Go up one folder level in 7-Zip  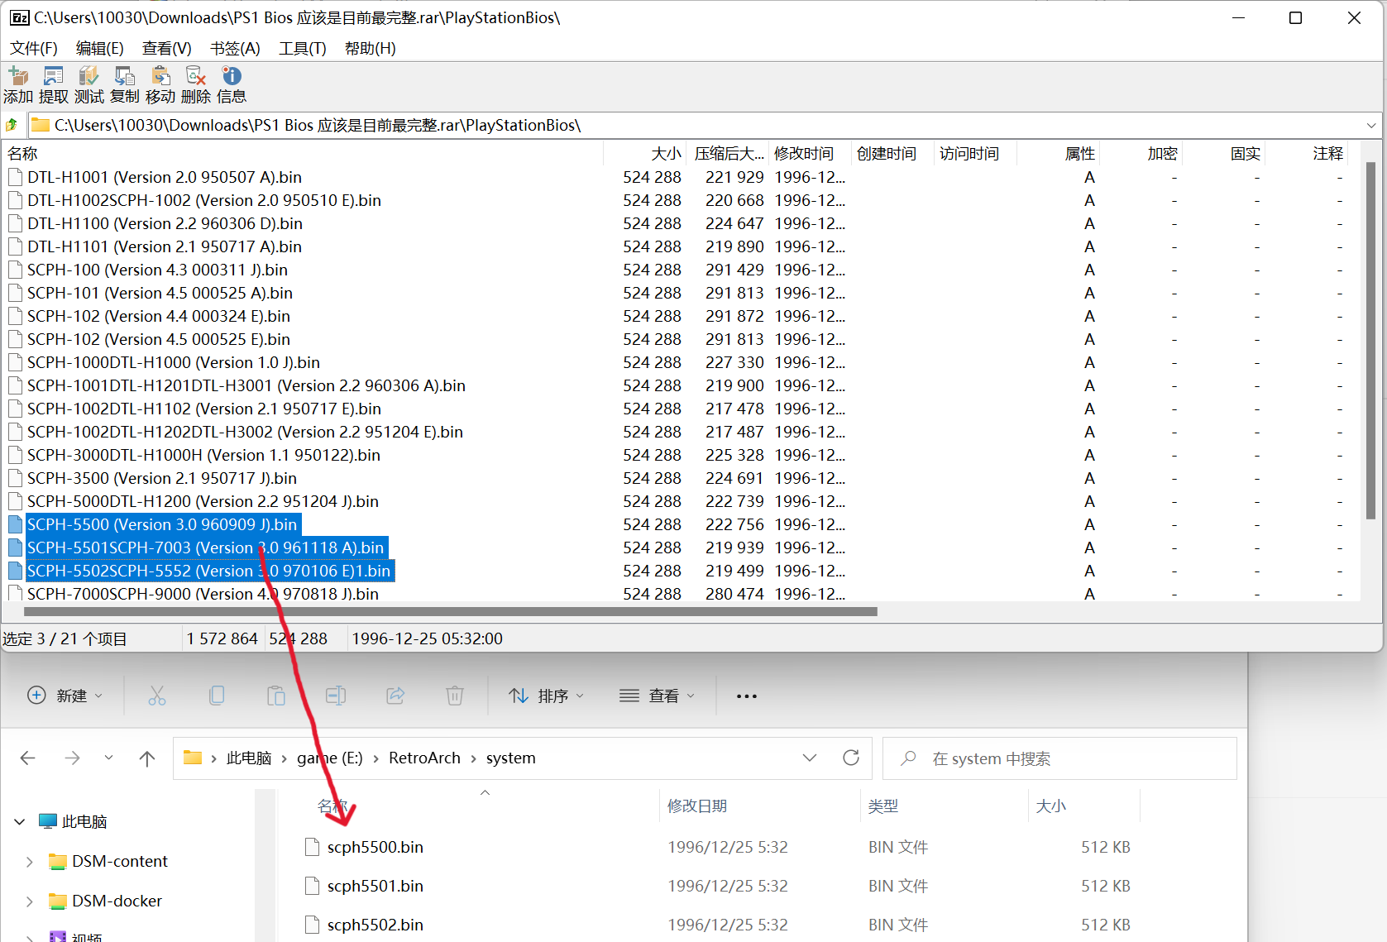tap(12, 126)
